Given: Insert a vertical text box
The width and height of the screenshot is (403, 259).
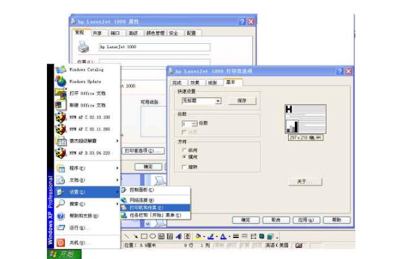Looking at the screenshot, I should pos(170,236).
